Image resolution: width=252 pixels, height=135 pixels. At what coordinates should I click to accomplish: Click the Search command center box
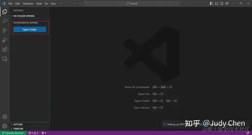pos(132,3)
